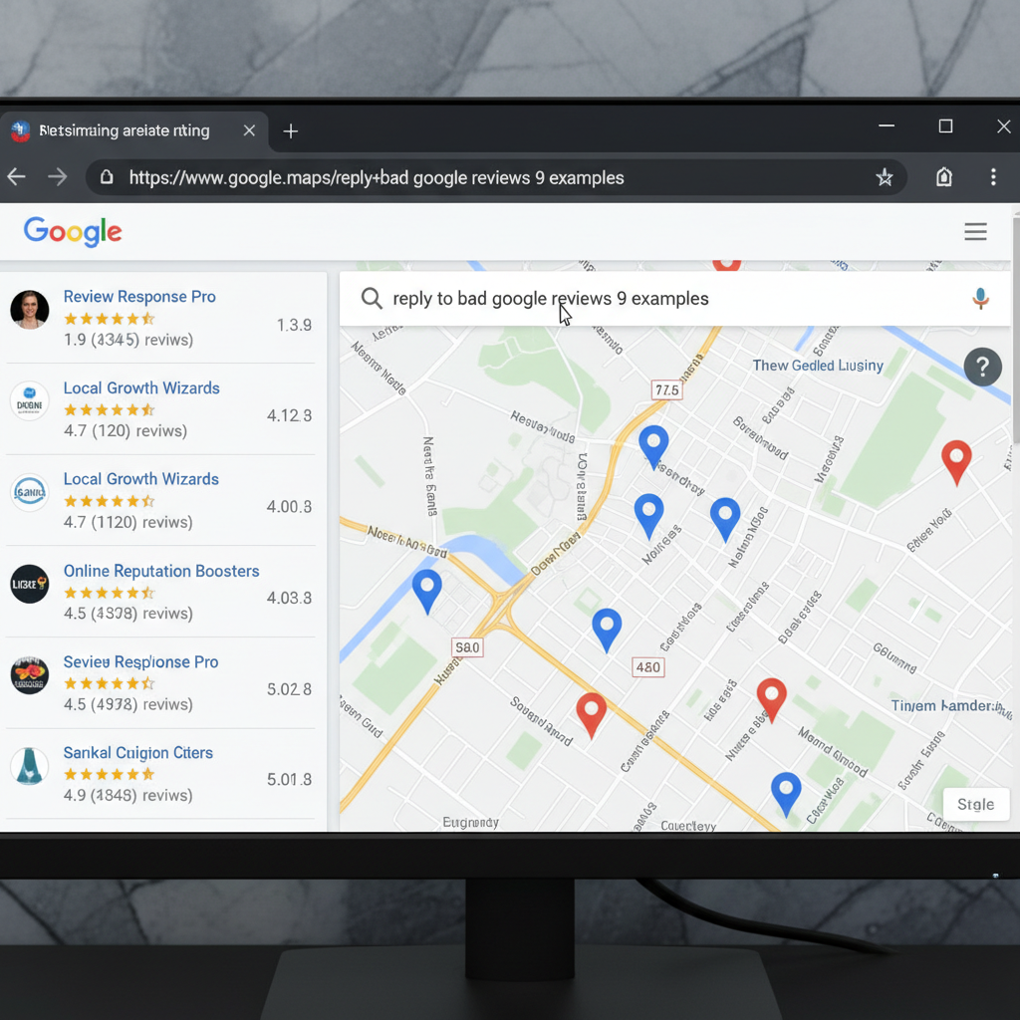This screenshot has width=1020, height=1020.
Task: Select the Bletsimaing areiate rıting browser tab
Action: point(133,130)
